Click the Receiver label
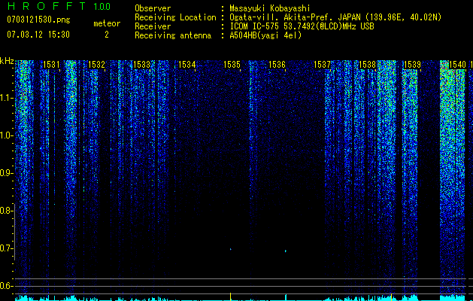This screenshot has width=473, height=301. 153,26
